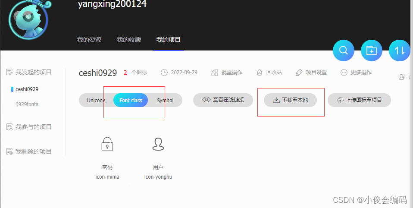The height and width of the screenshot is (208, 413).
Task: Select the 密码 lock icon
Action: 107,144
